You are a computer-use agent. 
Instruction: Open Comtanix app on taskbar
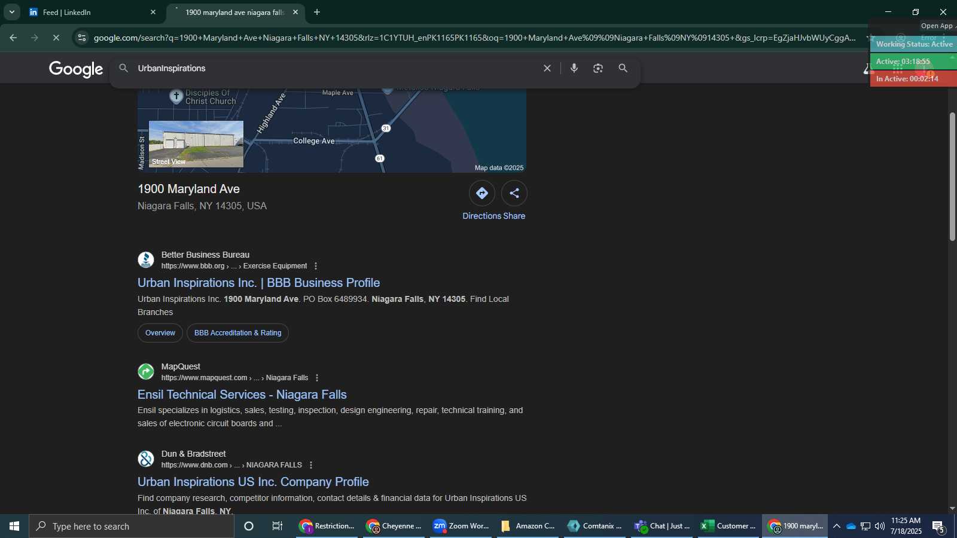point(596,526)
